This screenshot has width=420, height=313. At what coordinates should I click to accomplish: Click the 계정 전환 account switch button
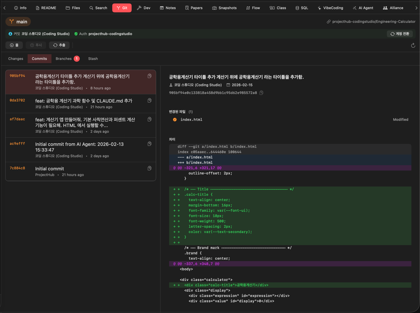400,33
